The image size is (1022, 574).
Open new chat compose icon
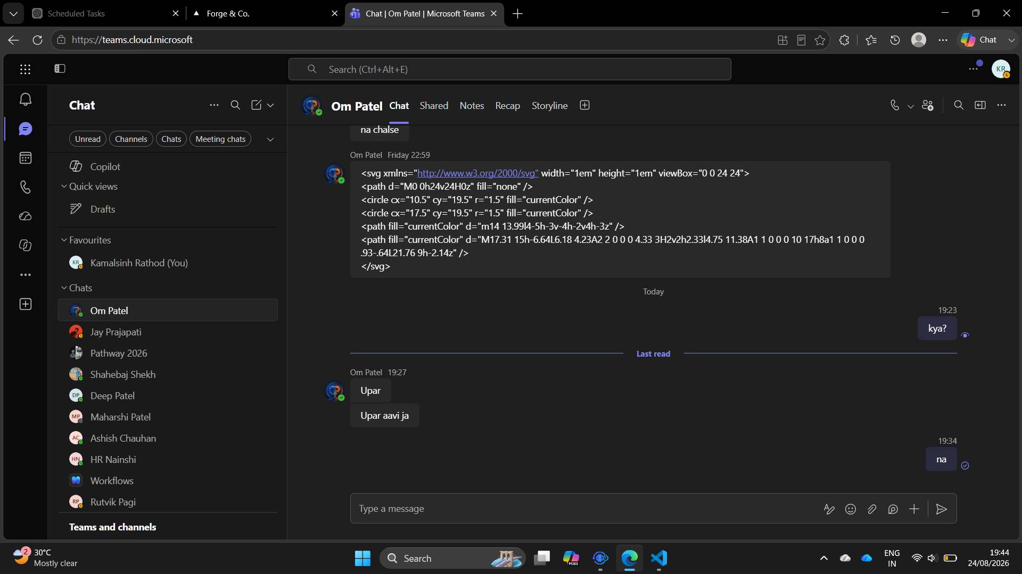(x=256, y=105)
